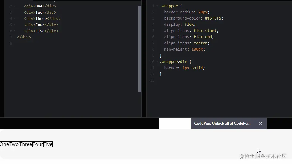Collapse HTML line 2 fold arrow
292x164 pixels.
(15, 6)
